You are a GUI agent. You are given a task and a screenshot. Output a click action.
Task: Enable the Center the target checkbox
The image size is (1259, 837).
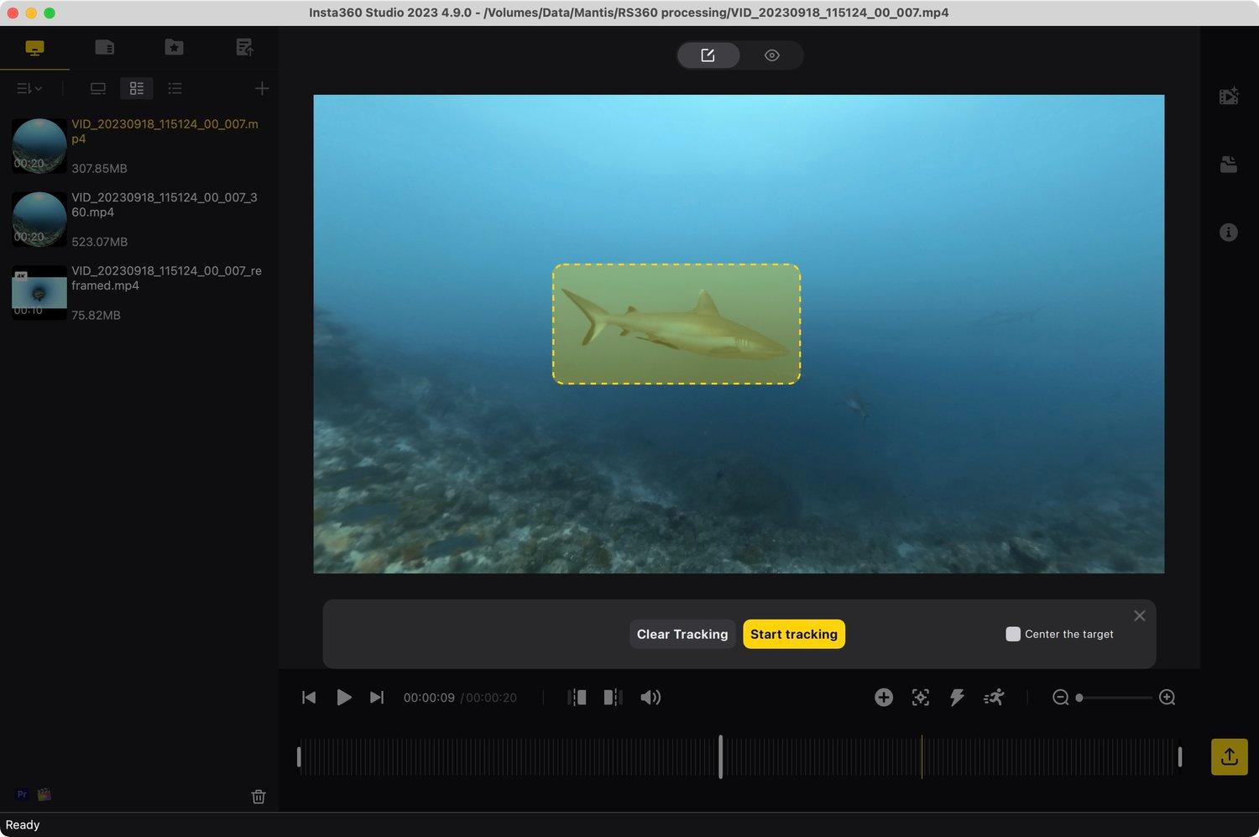tap(1013, 634)
